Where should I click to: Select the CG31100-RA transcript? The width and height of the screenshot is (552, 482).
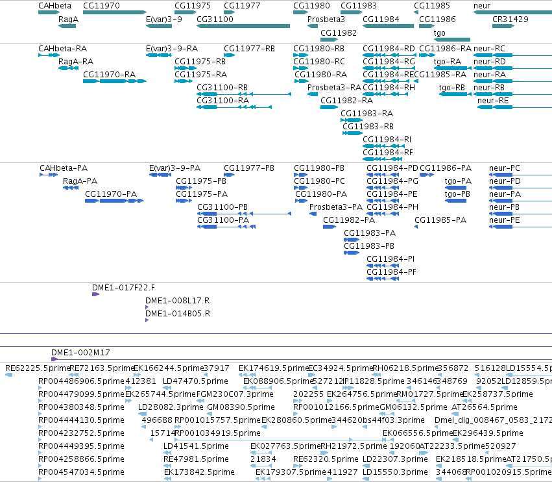pyautogui.click(x=234, y=107)
